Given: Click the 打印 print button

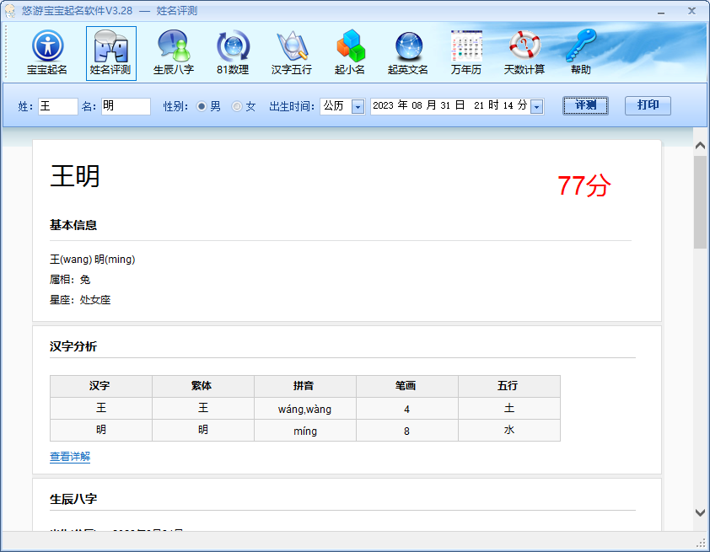Looking at the screenshot, I should coord(648,106).
